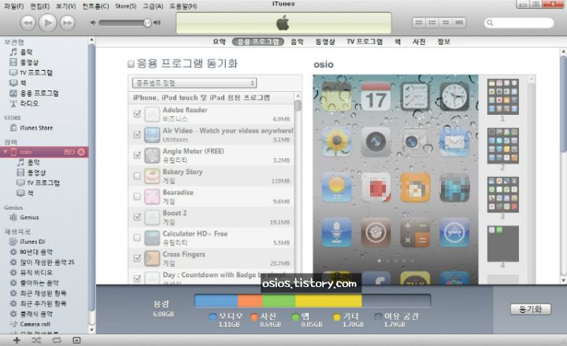Select 라디오 in the library sidebar

(29, 103)
